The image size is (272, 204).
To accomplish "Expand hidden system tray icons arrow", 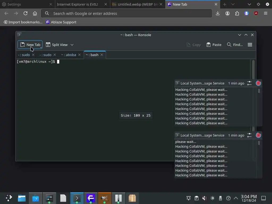I will [x=236, y=198].
